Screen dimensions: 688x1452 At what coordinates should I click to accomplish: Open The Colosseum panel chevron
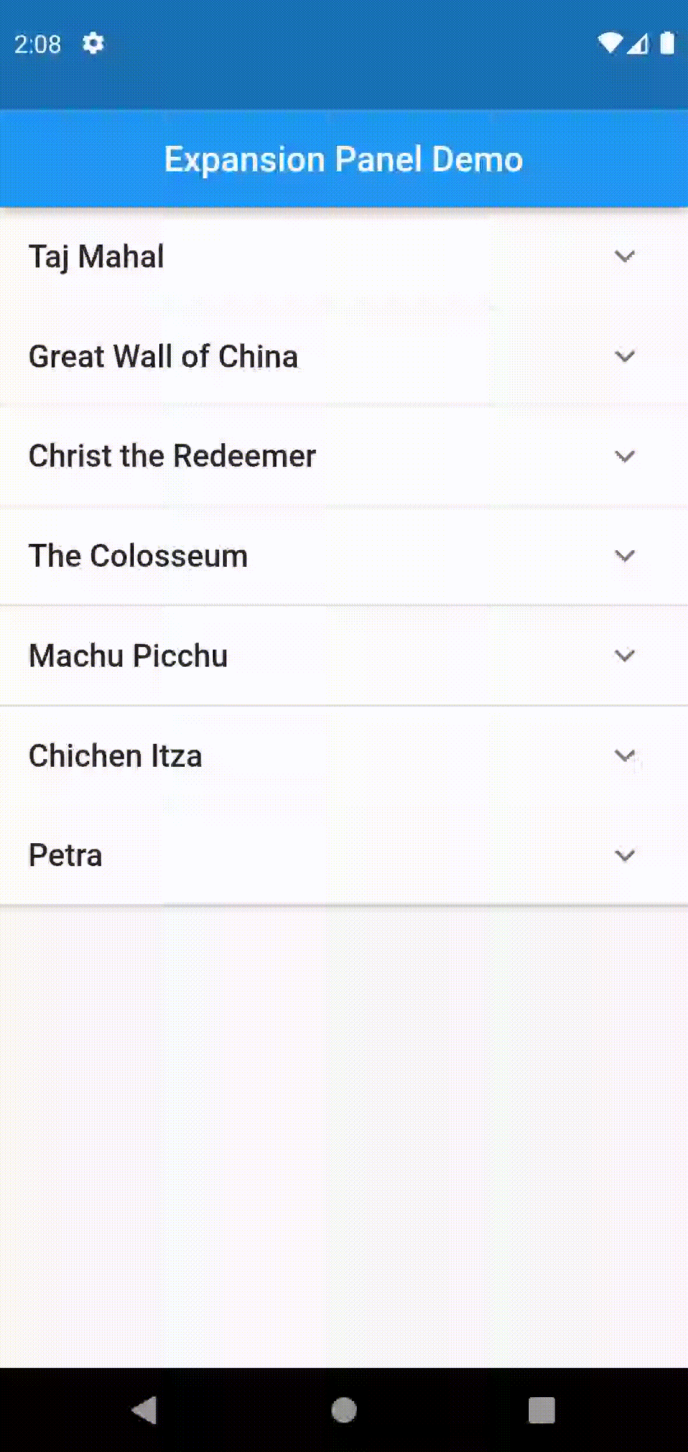(624, 556)
